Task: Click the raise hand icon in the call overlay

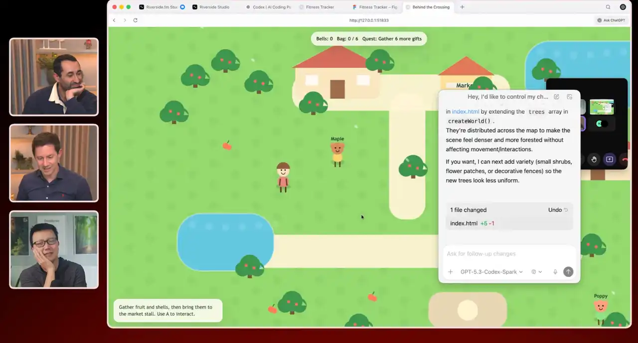Action: (x=593, y=159)
